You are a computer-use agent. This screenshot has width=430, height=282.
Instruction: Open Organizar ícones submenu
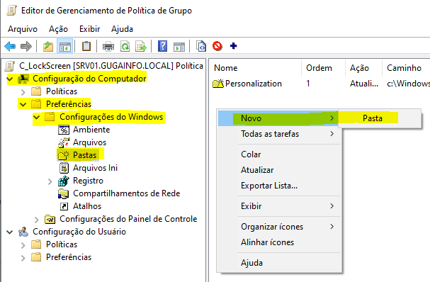279,227
